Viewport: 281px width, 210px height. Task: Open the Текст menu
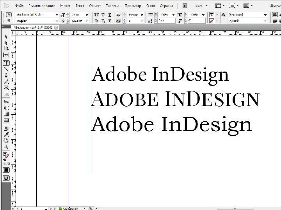coord(80,6)
